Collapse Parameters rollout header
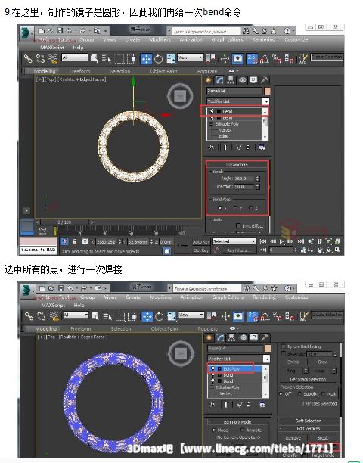The height and width of the screenshot is (463, 363). (x=237, y=165)
